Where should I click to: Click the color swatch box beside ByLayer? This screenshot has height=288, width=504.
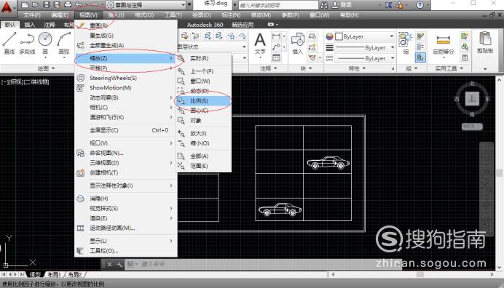click(x=339, y=36)
